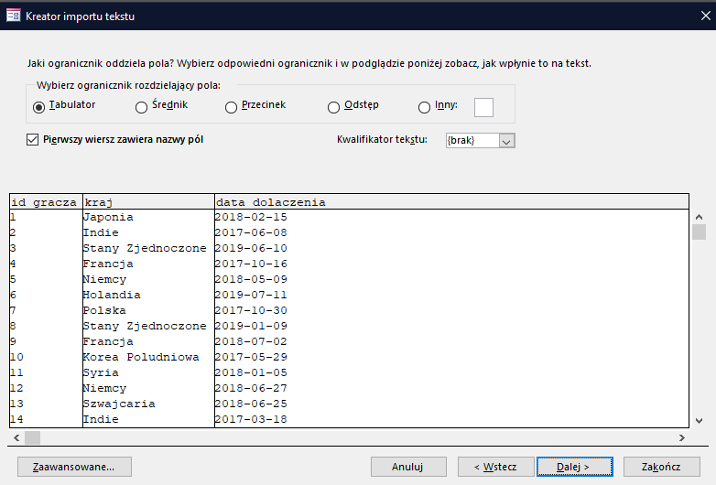716x485 pixels.
Task: Click the {brak} text qualifier field
Action: [x=472, y=141]
